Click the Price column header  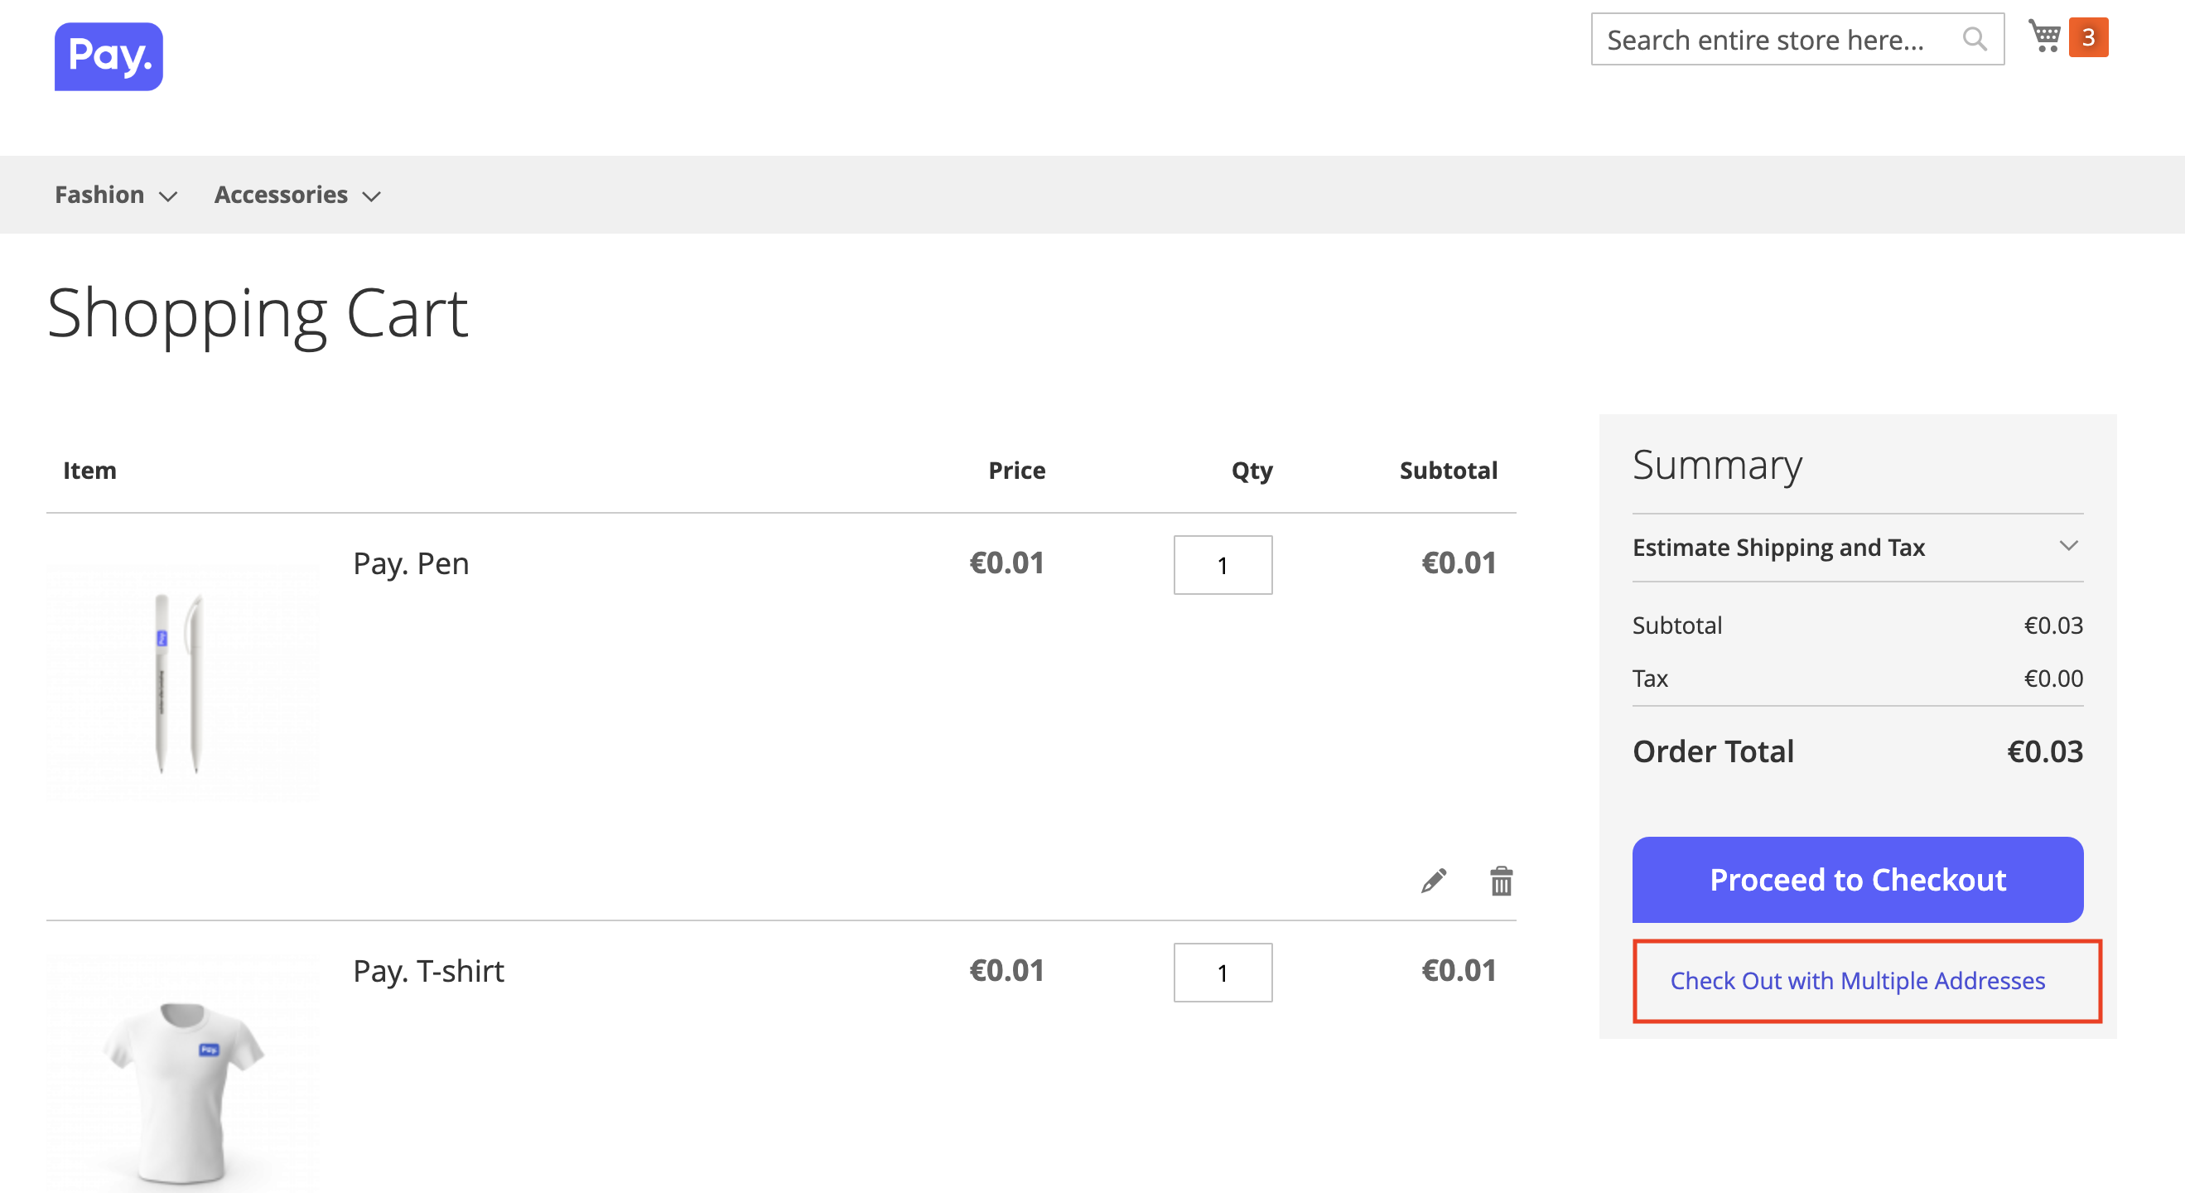pos(1017,470)
